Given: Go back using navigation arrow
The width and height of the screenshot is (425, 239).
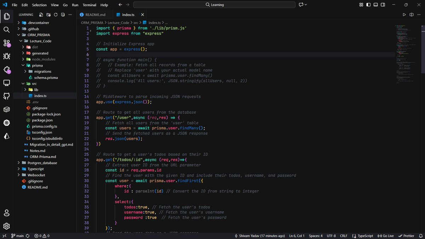Looking at the screenshot, I should coord(120,5).
